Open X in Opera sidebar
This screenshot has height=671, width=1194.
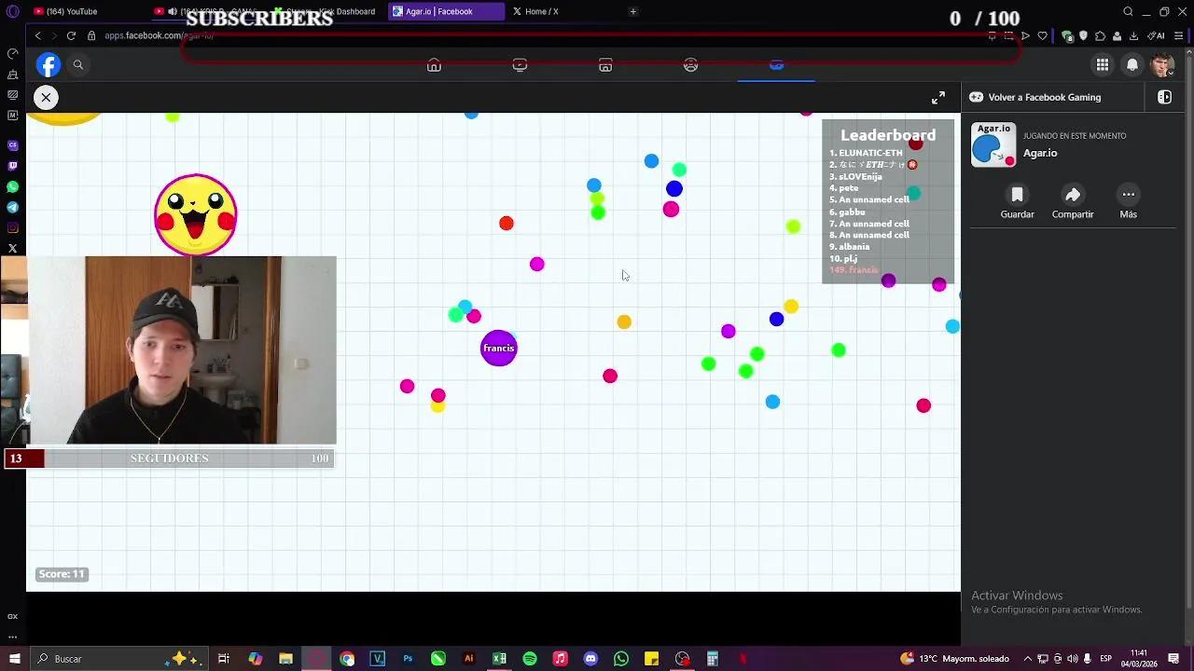click(13, 248)
